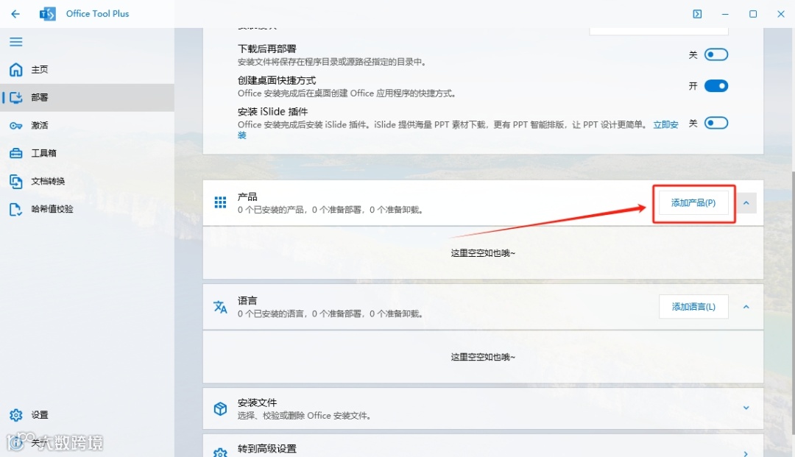Screen dimensions: 795x457
Task: Click the 安装 iSlide 插件 label
Action: (272, 112)
